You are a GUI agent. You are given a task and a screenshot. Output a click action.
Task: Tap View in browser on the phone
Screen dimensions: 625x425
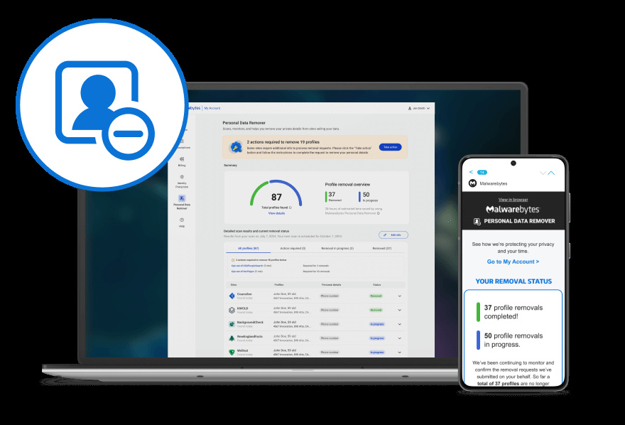coord(513,199)
